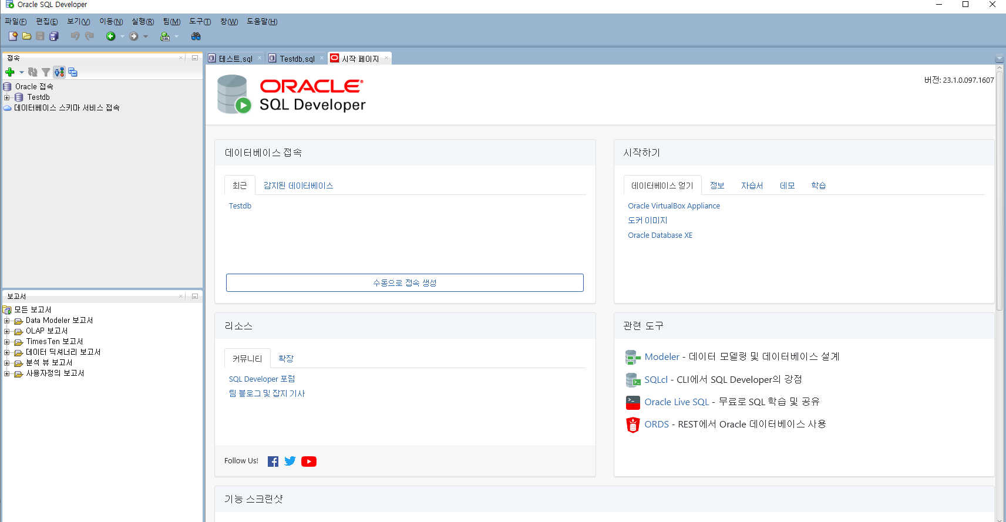The width and height of the screenshot is (1006, 522).
Task: Switch to the 테스트.sql tab
Action: (235, 59)
